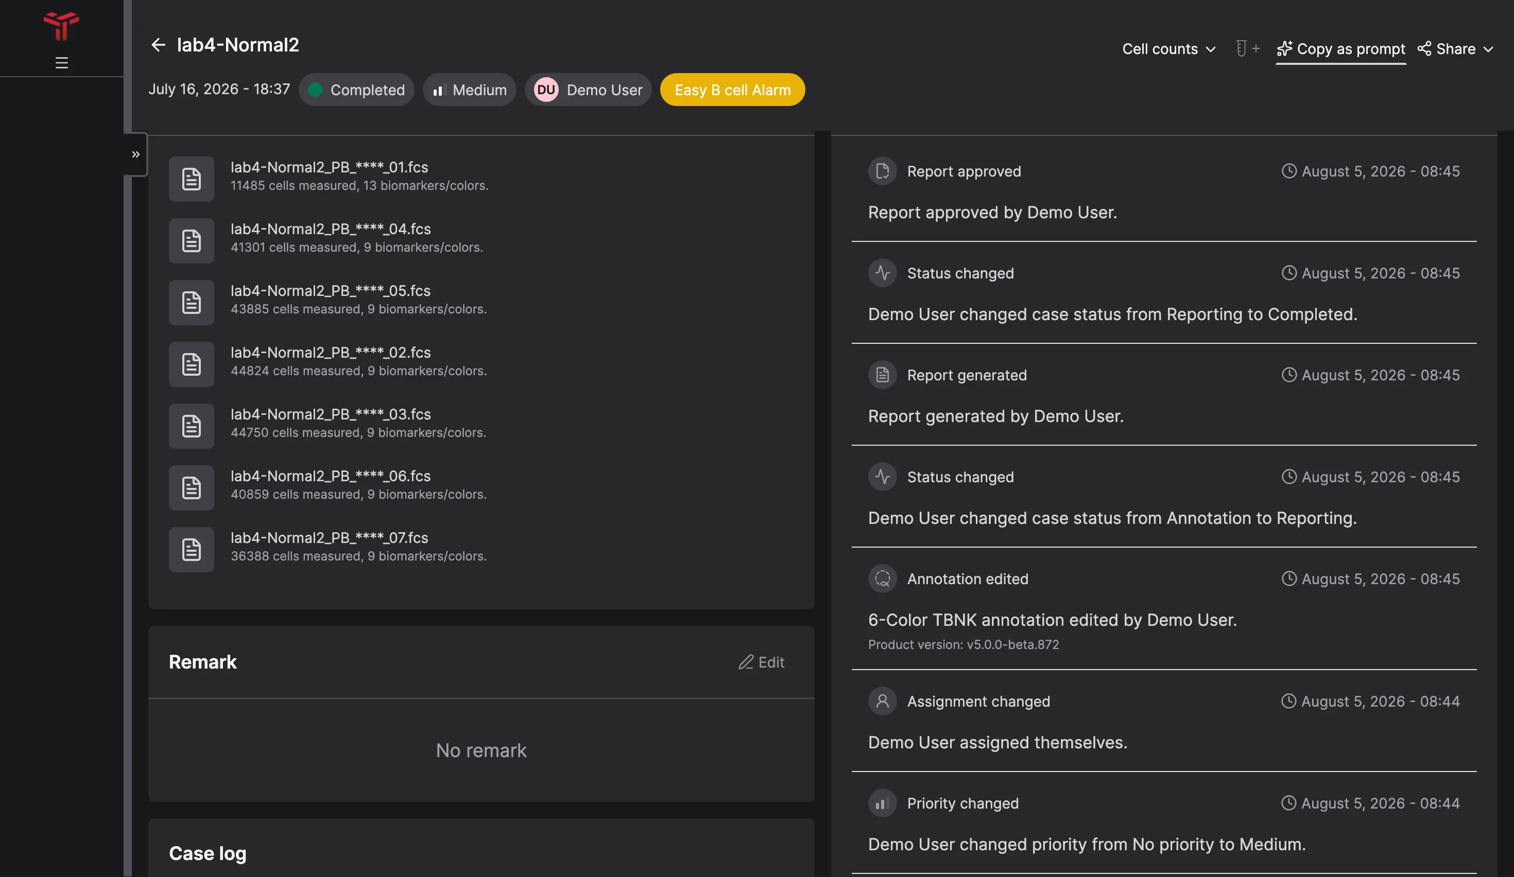Click clock icon beside Priority changed timestamp
The width and height of the screenshot is (1514, 877).
click(x=1288, y=803)
